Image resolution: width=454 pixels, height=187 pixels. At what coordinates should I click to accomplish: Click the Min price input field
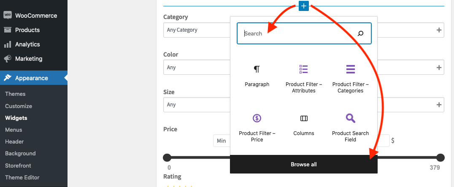222,141
